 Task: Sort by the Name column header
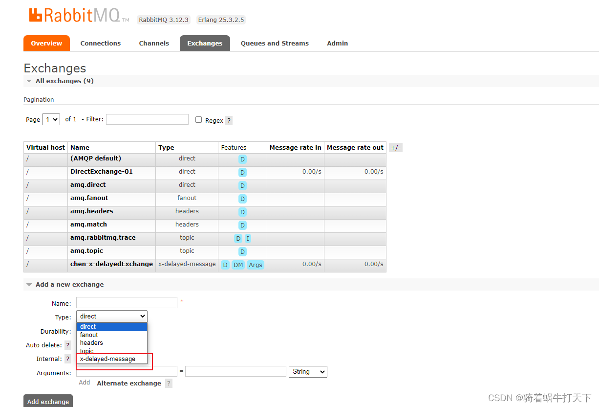click(x=80, y=148)
